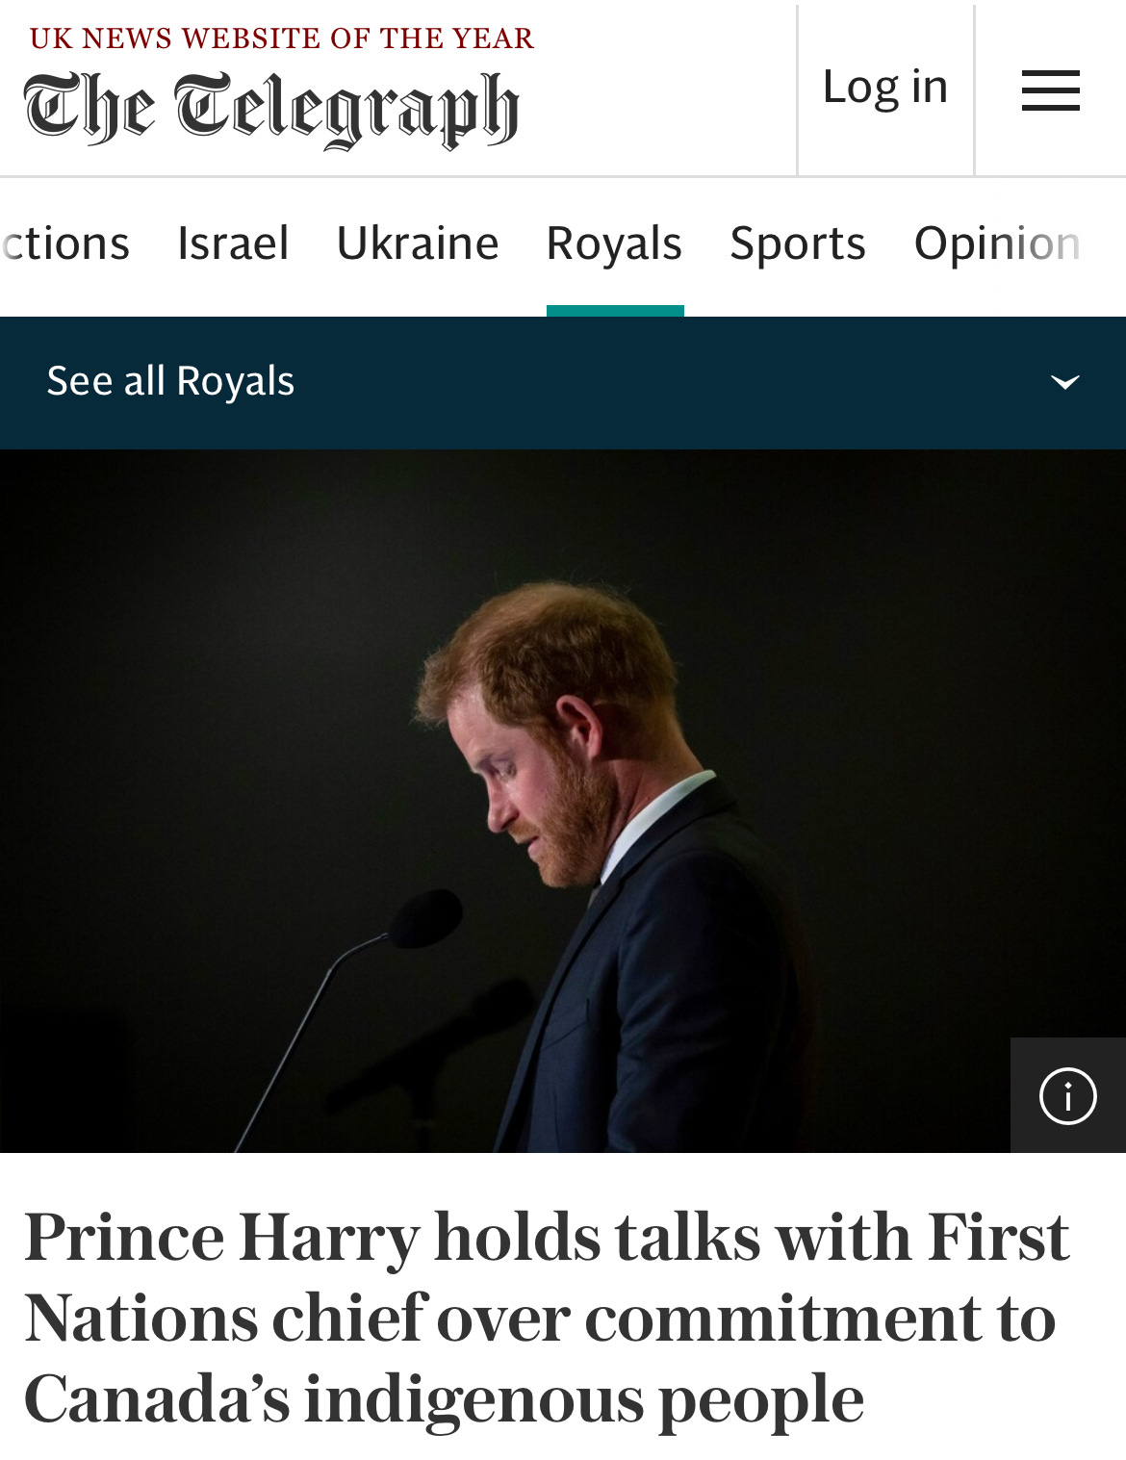
Task: Open the hamburger menu icon
Action: [x=1050, y=90]
